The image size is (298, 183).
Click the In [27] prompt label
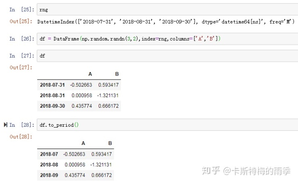coord(22,55)
